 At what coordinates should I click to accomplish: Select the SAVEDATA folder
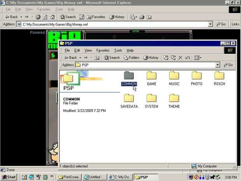tap(129, 101)
